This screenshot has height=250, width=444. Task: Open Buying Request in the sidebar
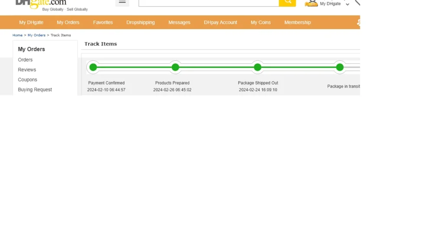pos(35,89)
